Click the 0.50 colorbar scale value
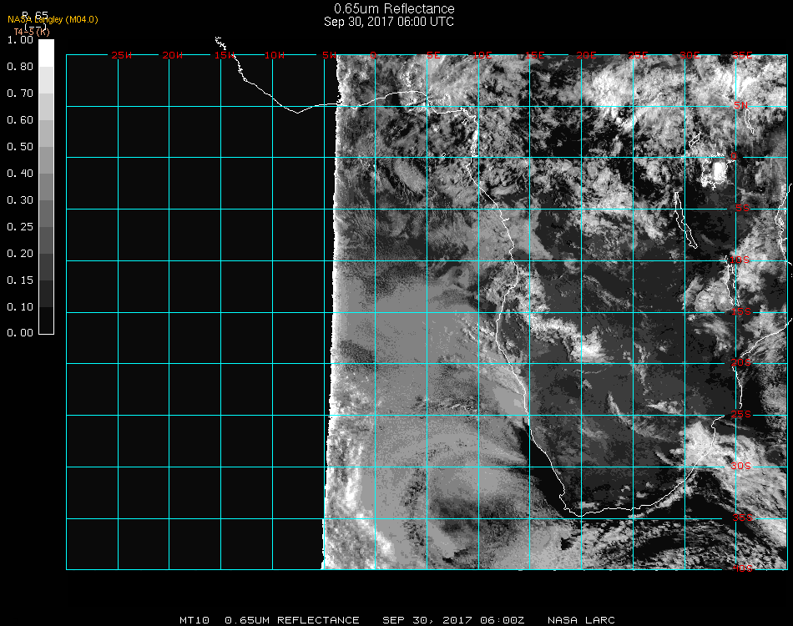The image size is (793, 626). pos(20,147)
